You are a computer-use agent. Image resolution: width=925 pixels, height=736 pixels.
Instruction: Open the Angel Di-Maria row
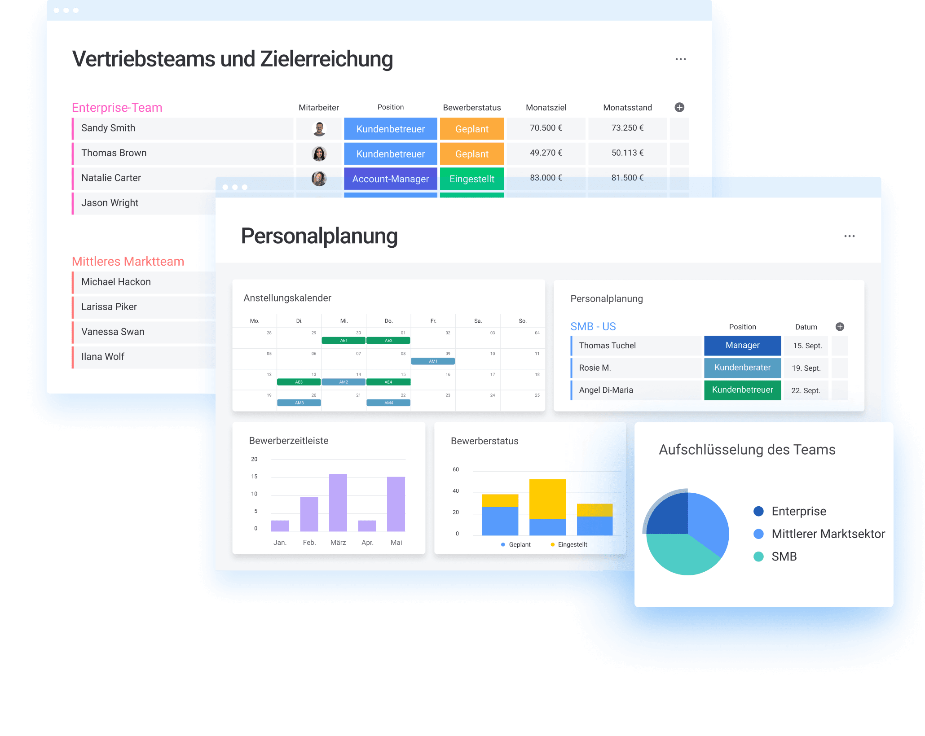(636, 390)
